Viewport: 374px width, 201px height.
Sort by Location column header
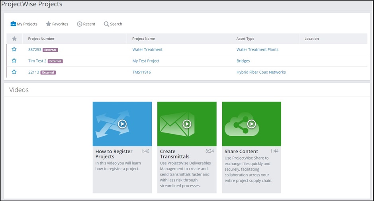coord(312,39)
